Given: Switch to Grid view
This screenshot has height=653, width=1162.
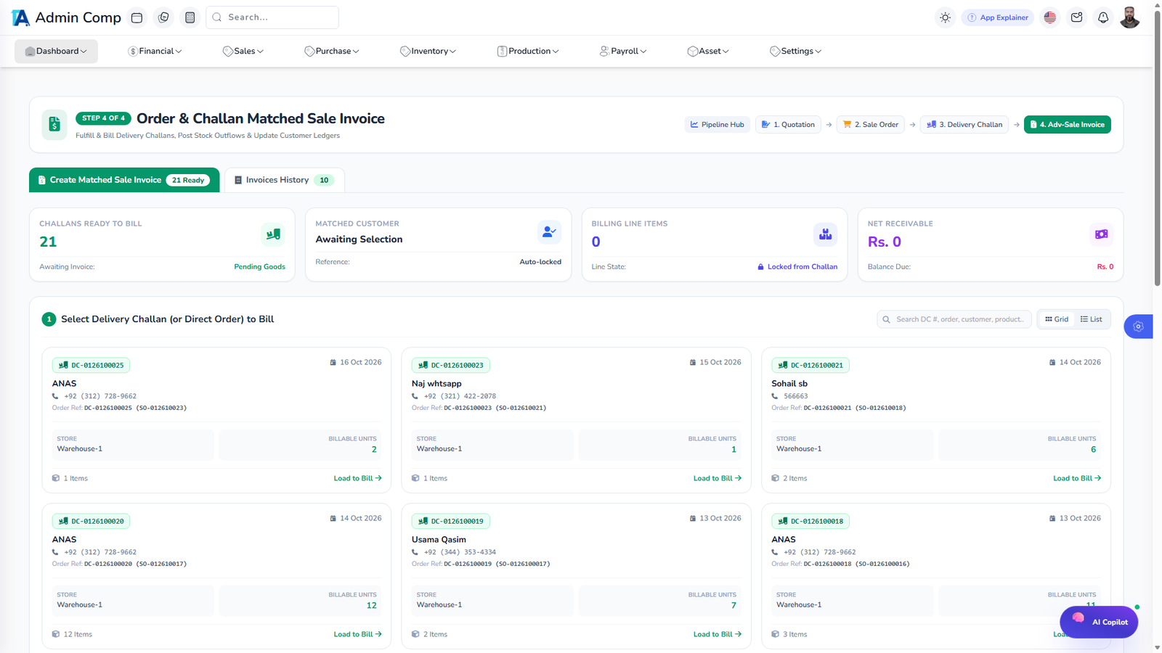Looking at the screenshot, I should 1057,319.
